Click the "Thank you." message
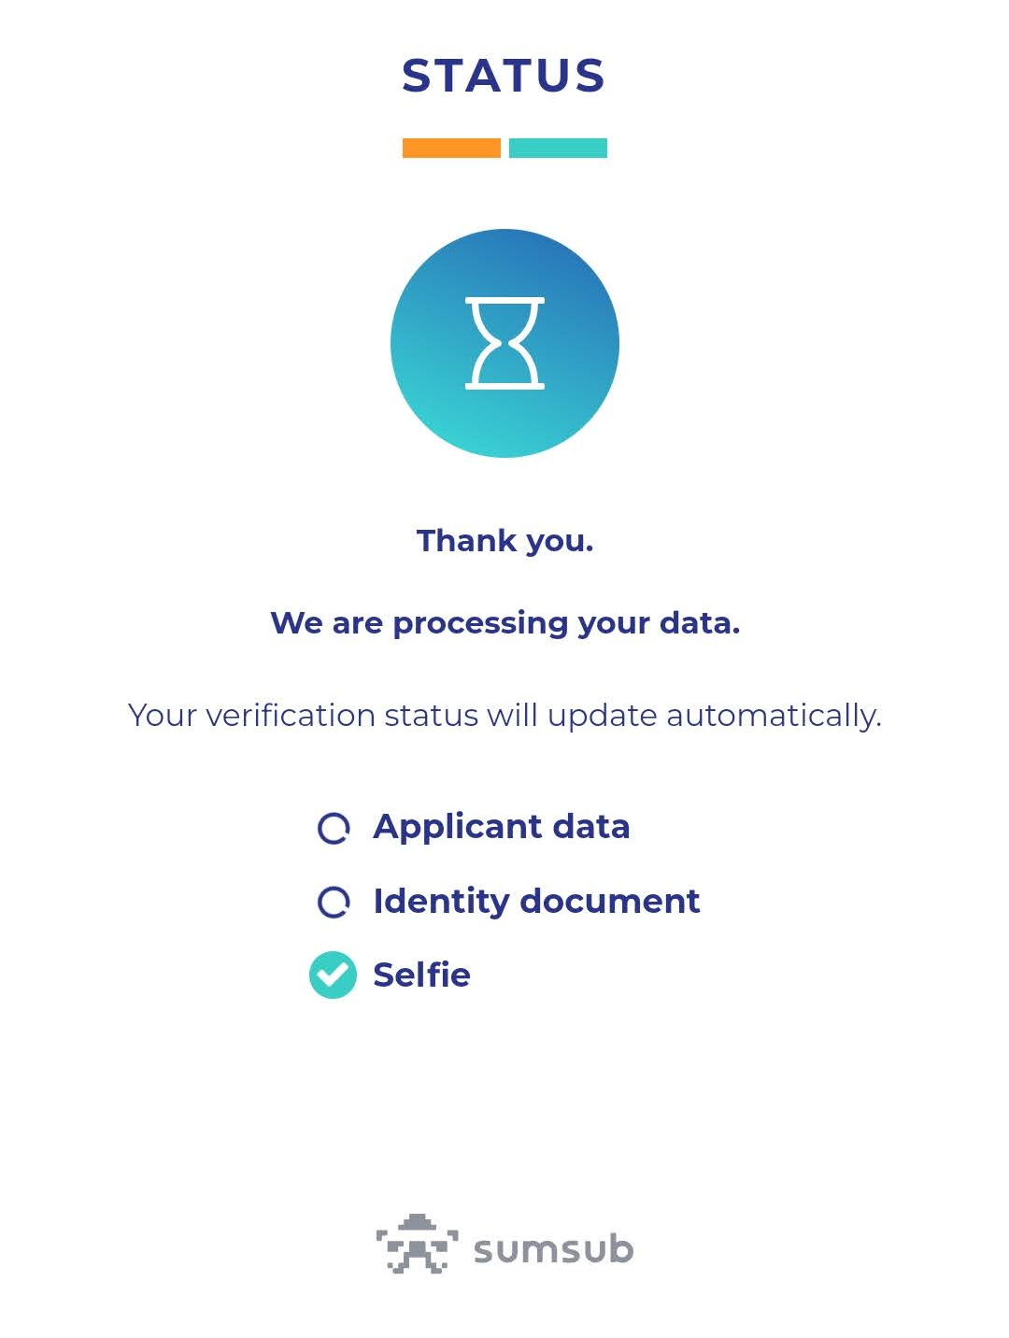 [504, 540]
